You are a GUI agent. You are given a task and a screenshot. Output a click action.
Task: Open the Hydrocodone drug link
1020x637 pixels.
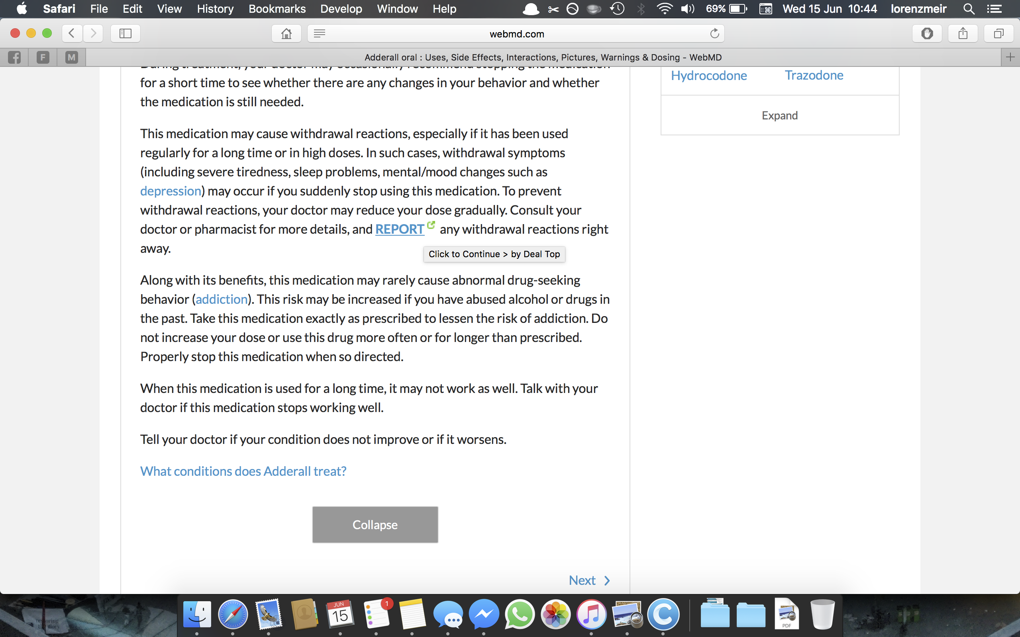point(709,75)
